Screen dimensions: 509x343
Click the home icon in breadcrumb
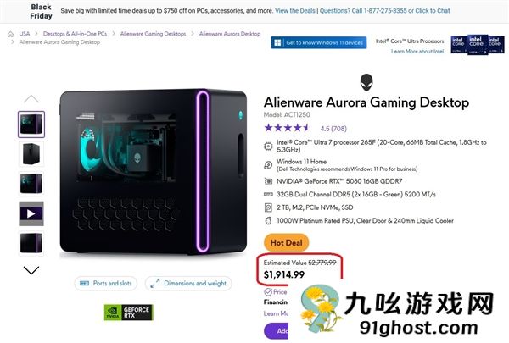click(x=10, y=34)
